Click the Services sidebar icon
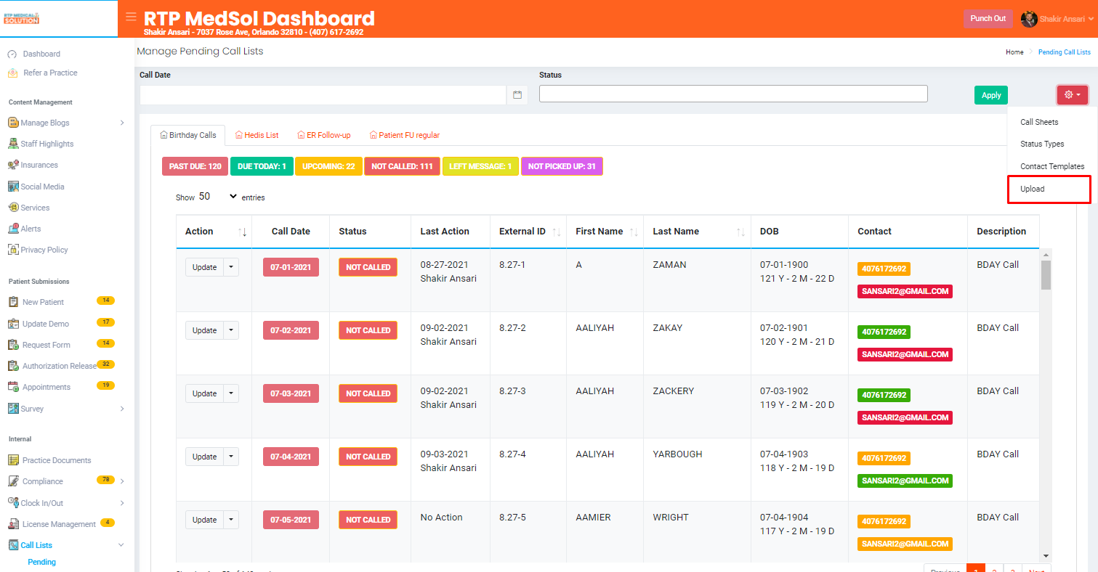 click(13, 208)
